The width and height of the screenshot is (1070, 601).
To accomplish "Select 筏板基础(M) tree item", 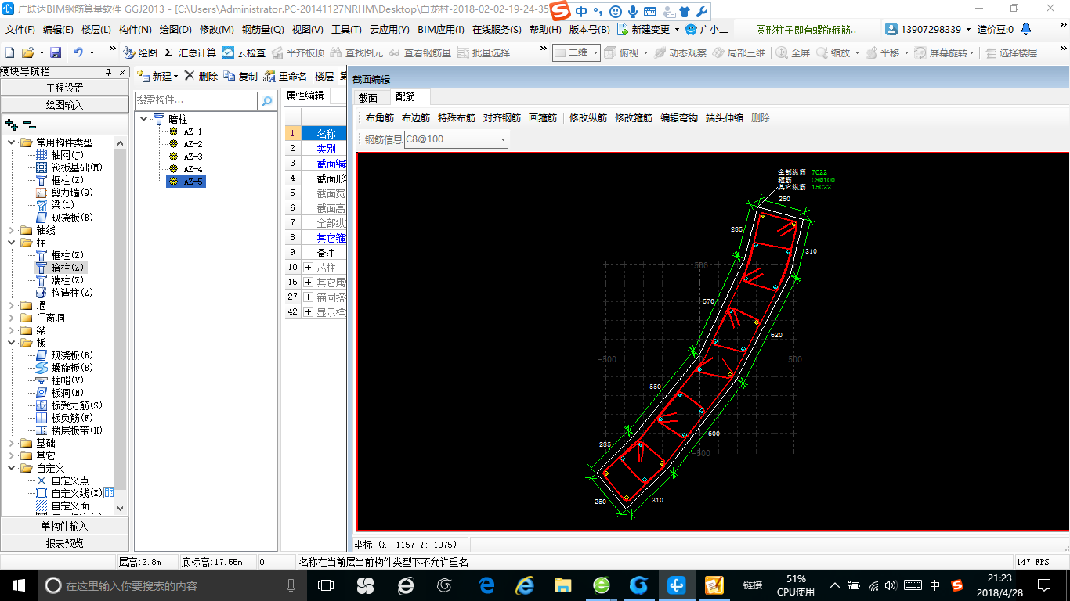I will [x=69, y=167].
